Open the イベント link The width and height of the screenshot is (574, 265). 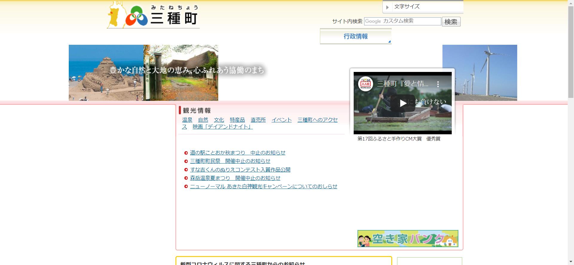tap(281, 120)
